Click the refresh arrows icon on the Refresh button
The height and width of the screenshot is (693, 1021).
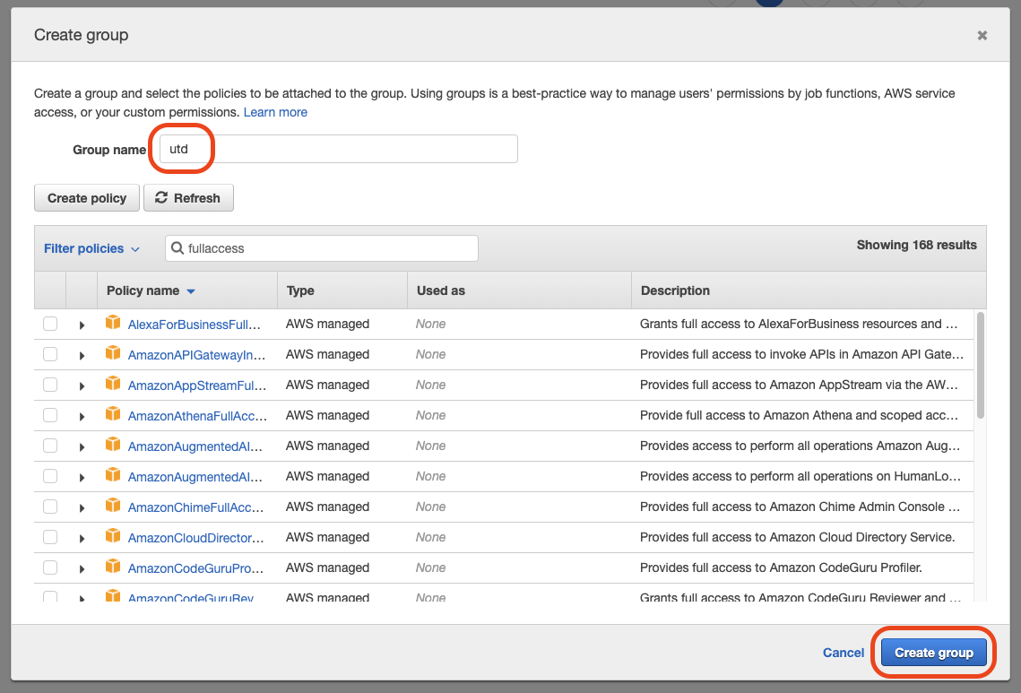pos(161,197)
